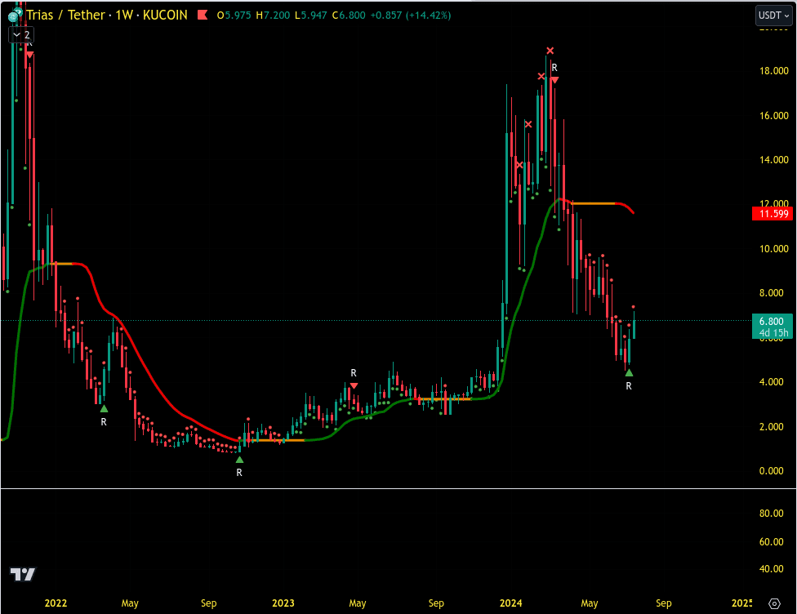Screen dimensions: 797x614
Task: Click the 1W interval label
Action: 124,16
